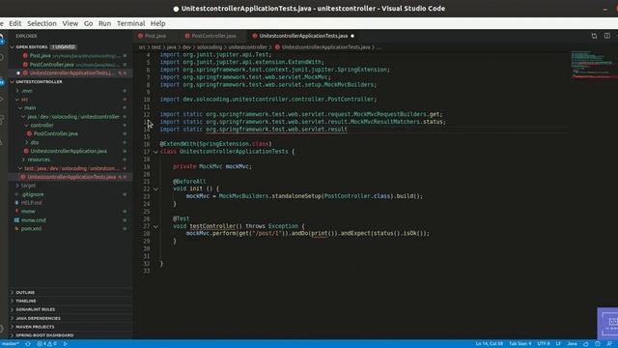This screenshot has height=348, width=618.
Task: Fold the init method at line 22
Action: 155,189
